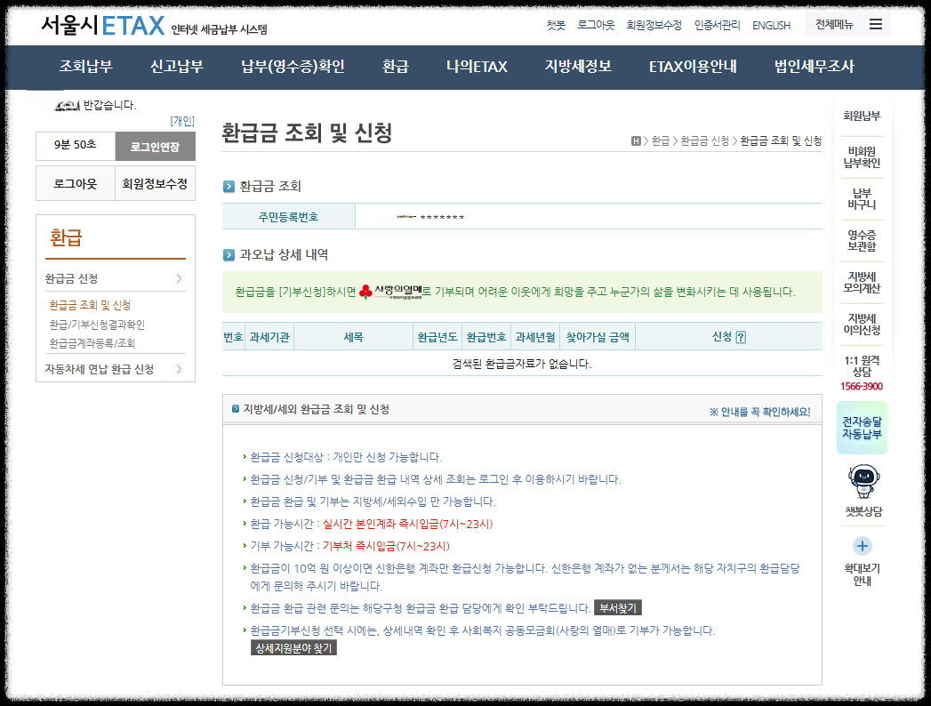
Task: Click the 9분 50초 session timer
Action: 76,145
